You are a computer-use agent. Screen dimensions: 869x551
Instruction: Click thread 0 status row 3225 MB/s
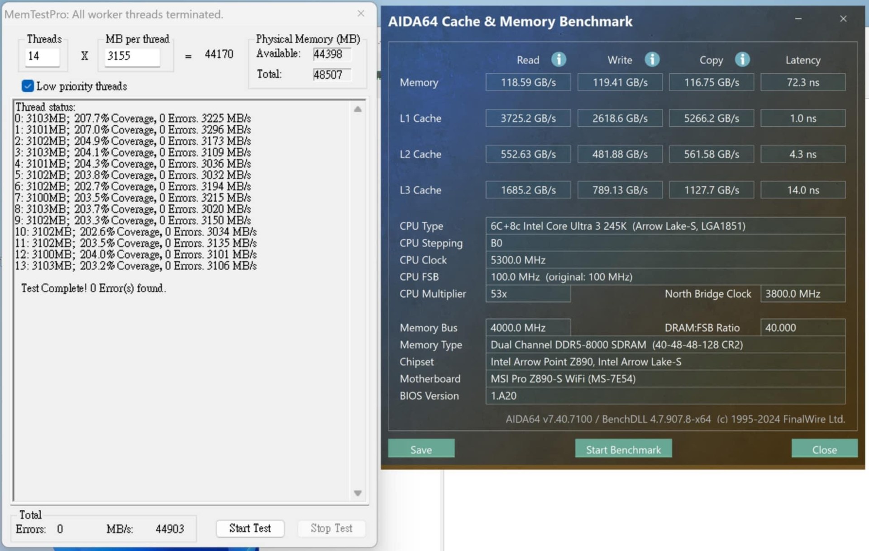pos(133,118)
